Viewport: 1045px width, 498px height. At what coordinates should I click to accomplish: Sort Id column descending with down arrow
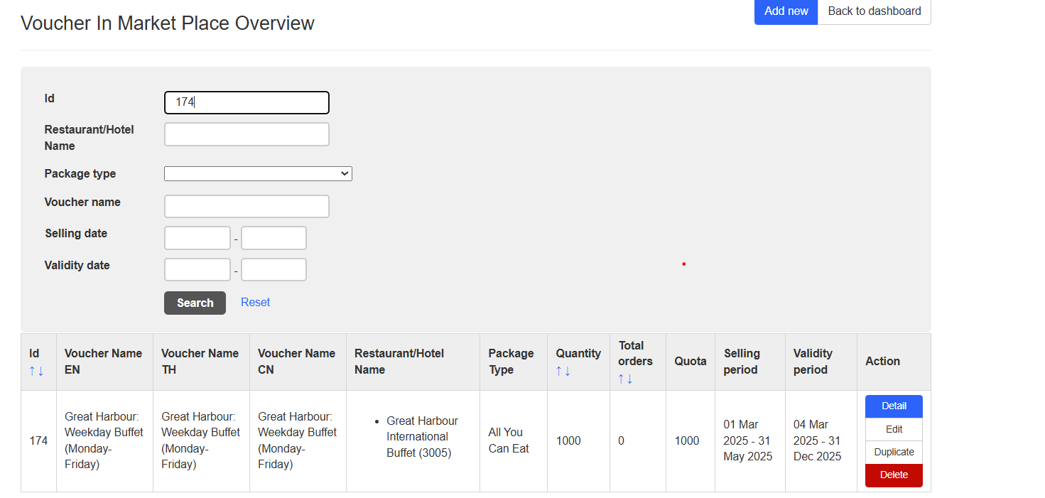click(x=40, y=371)
